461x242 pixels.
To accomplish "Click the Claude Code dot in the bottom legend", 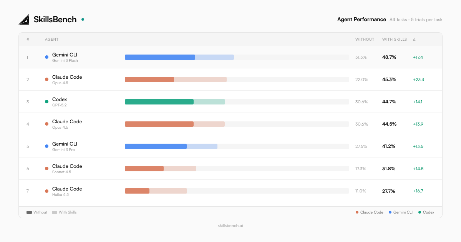I will click(357, 212).
